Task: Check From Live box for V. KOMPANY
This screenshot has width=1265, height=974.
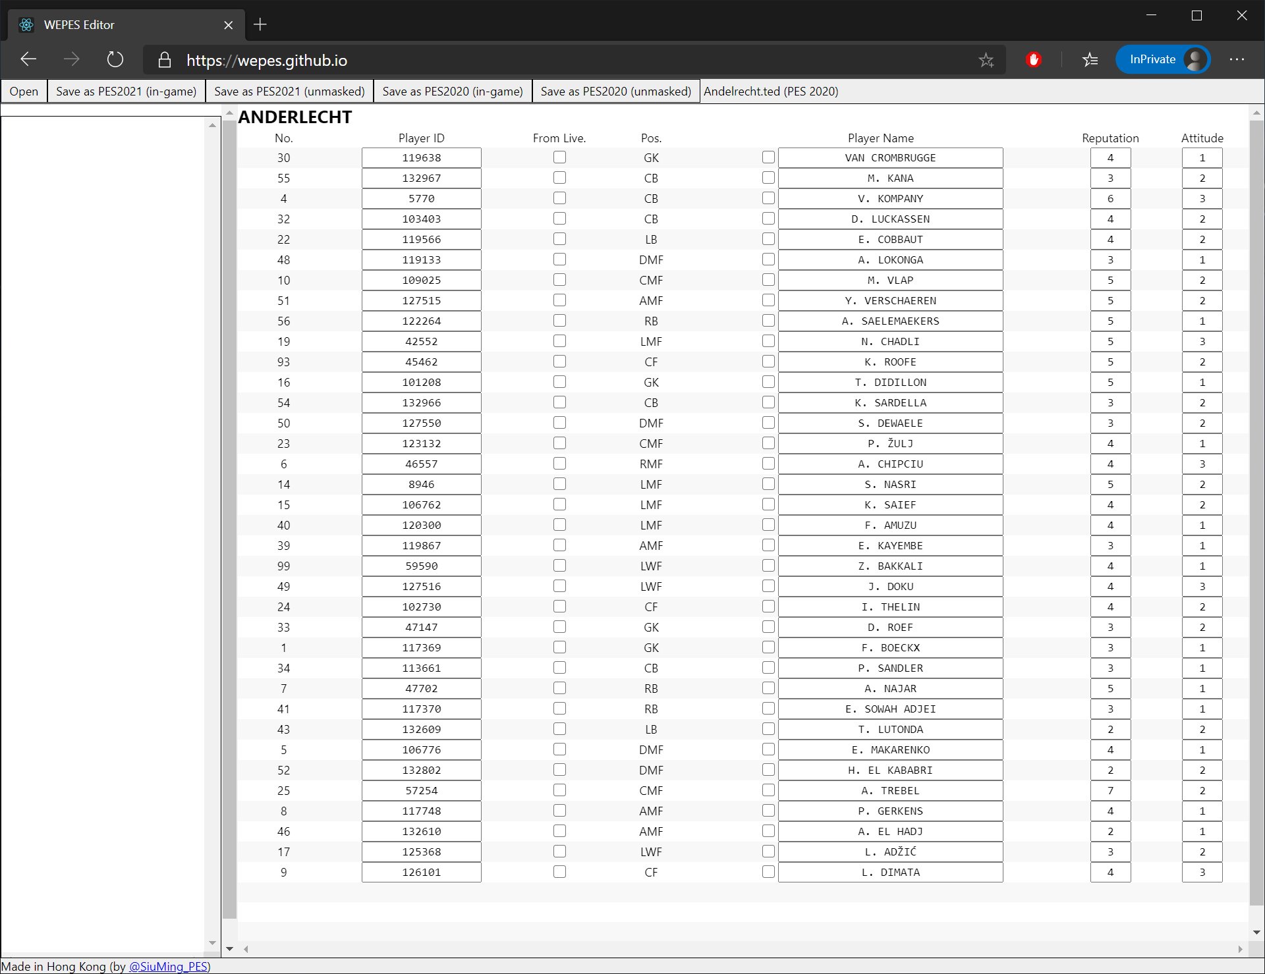Action: click(559, 198)
